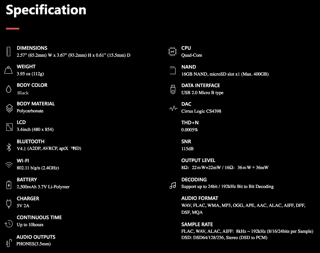Click the Specification page heading
The width and height of the screenshot is (320, 253).
pyautogui.click(x=46, y=10)
